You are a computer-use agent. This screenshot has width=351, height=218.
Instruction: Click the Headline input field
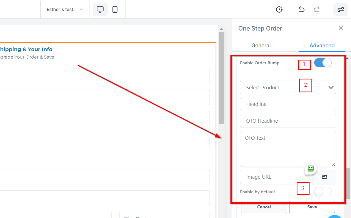[288, 104]
